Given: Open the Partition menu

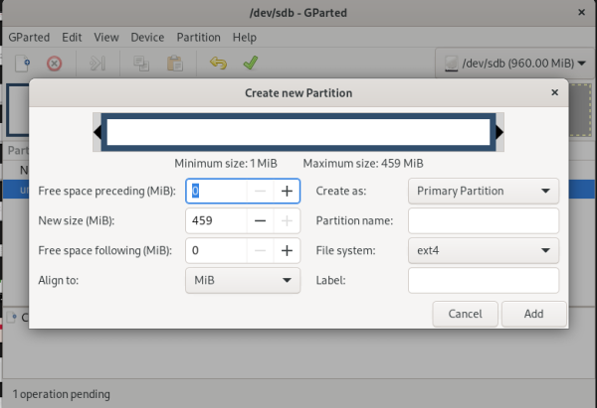Looking at the screenshot, I should tap(198, 37).
